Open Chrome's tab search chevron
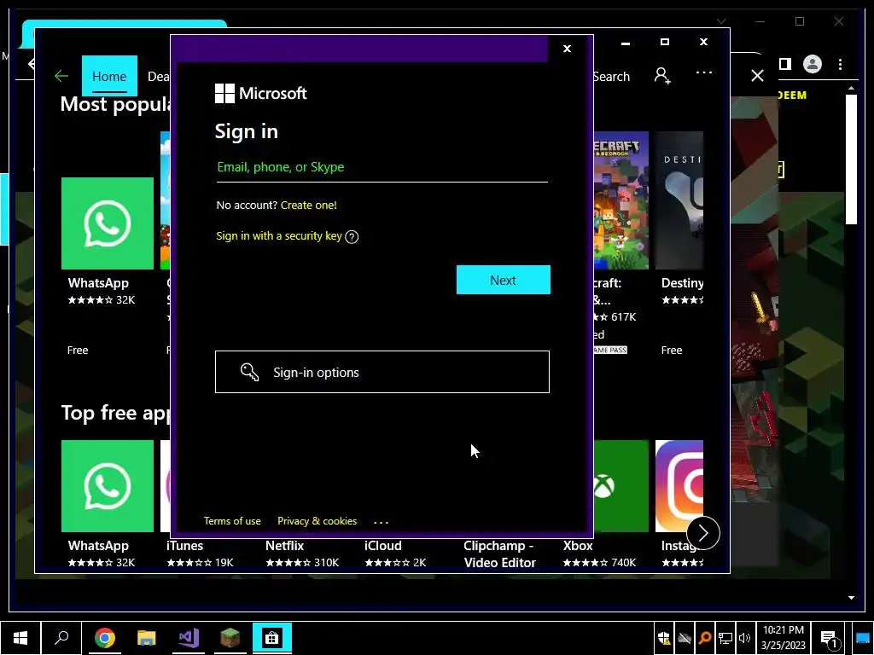This screenshot has height=655, width=874. [721, 21]
